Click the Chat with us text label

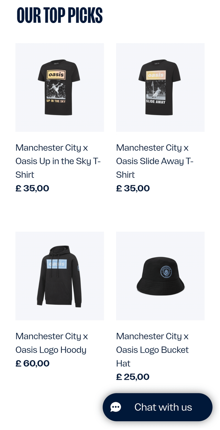pos(164,407)
